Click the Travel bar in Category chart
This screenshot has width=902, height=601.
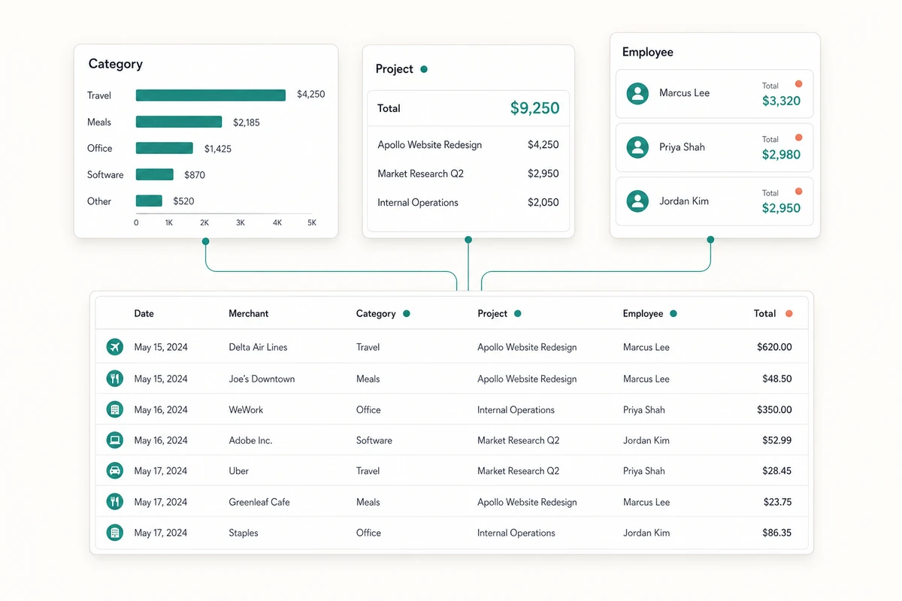click(x=210, y=95)
